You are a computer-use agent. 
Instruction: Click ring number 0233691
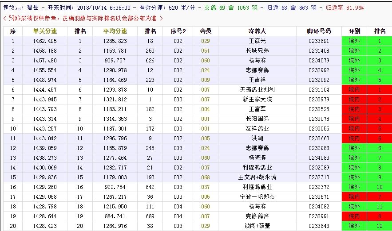(319, 41)
